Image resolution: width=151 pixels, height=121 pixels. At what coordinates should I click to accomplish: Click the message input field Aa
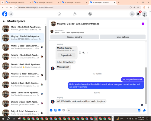pyautogui.click(x=102, y=110)
